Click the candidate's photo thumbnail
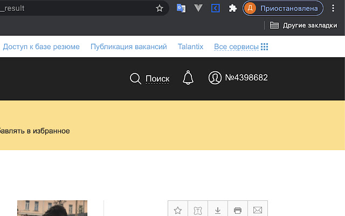The image size is (345, 216). click(52, 208)
